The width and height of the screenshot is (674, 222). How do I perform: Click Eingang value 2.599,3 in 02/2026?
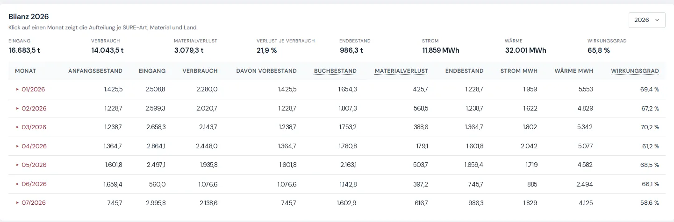click(156, 108)
